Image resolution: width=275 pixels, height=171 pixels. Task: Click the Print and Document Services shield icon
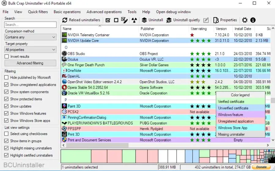(64, 140)
